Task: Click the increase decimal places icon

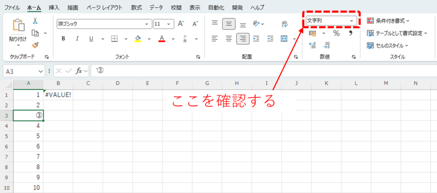Action: pyautogui.click(x=312, y=45)
